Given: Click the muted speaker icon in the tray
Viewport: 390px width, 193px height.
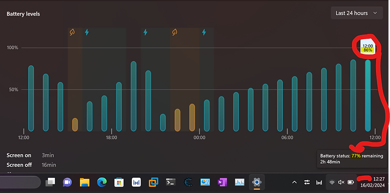Looking at the screenshot, I should [341, 182].
